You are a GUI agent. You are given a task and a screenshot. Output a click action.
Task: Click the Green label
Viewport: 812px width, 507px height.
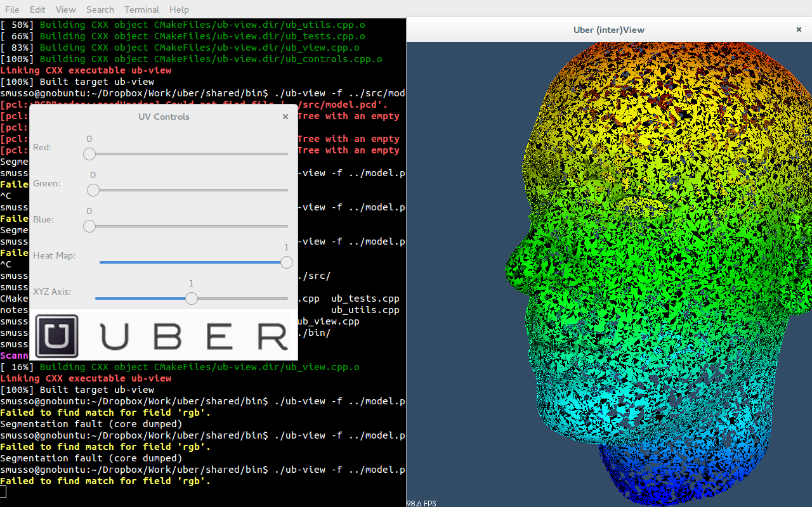coord(46,183)
